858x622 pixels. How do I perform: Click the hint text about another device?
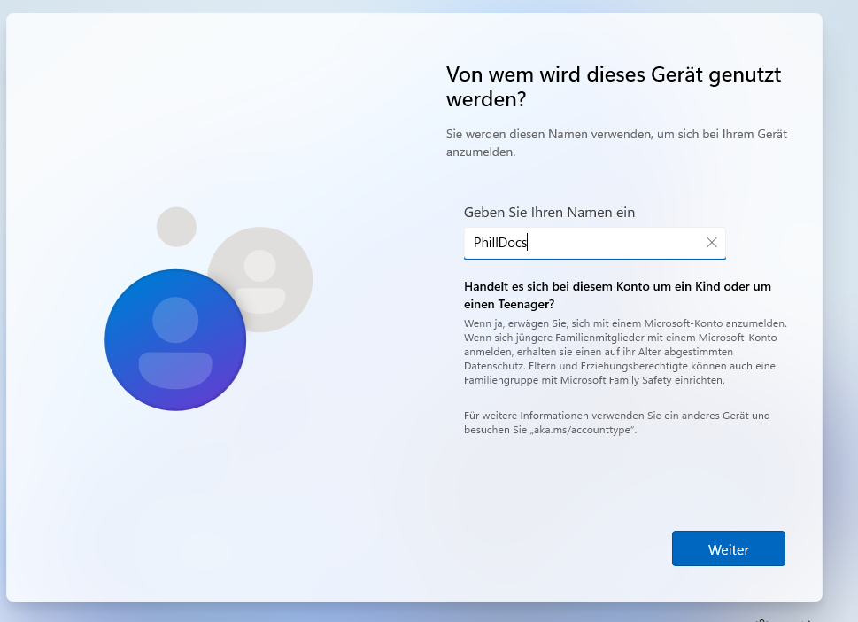pos(617,423)
